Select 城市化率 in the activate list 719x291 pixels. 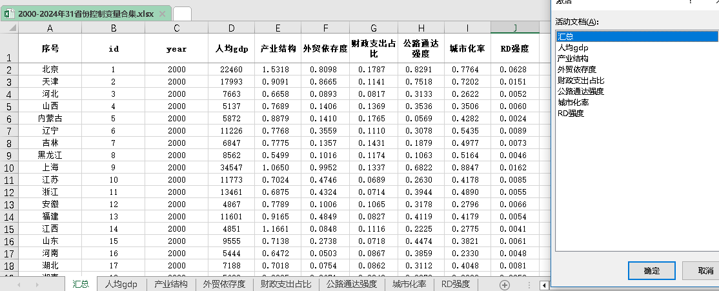[x=637, y=102]
